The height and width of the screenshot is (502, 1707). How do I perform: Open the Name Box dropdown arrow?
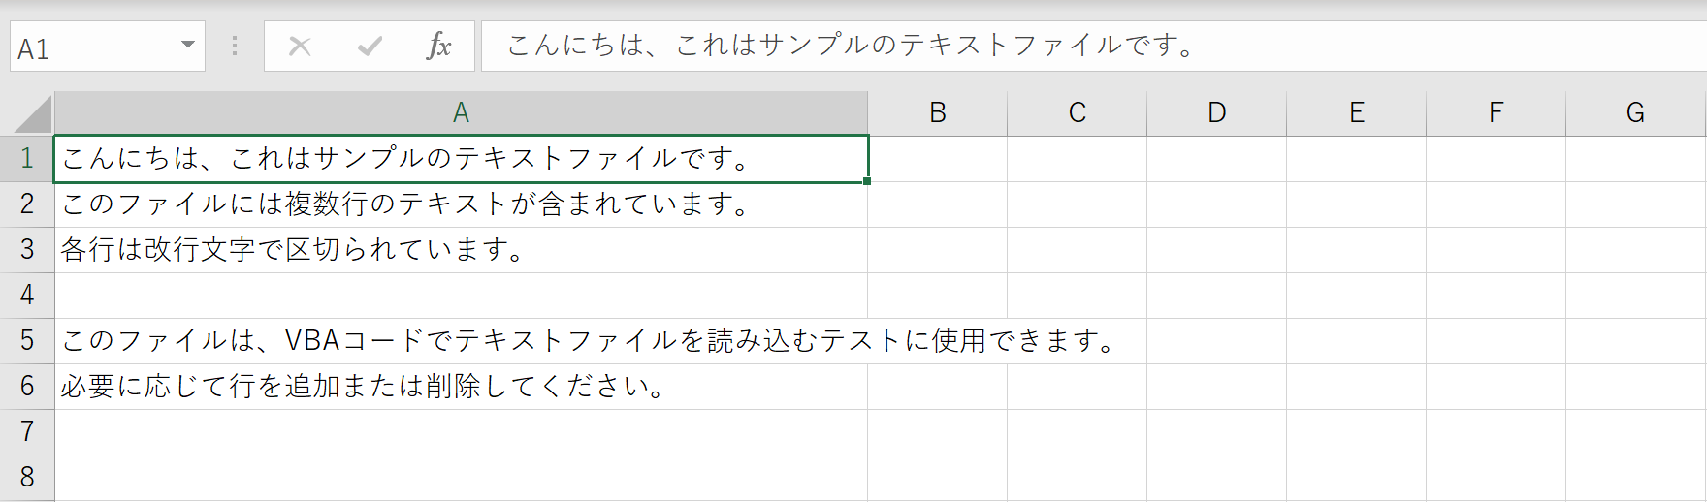pyautogui.click(x=188, y=46)
